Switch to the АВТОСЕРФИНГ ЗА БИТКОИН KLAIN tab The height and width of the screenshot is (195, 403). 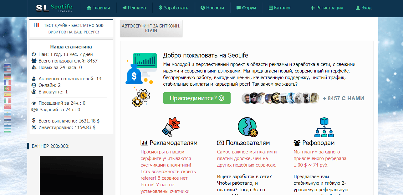click(x=151, y=28)
